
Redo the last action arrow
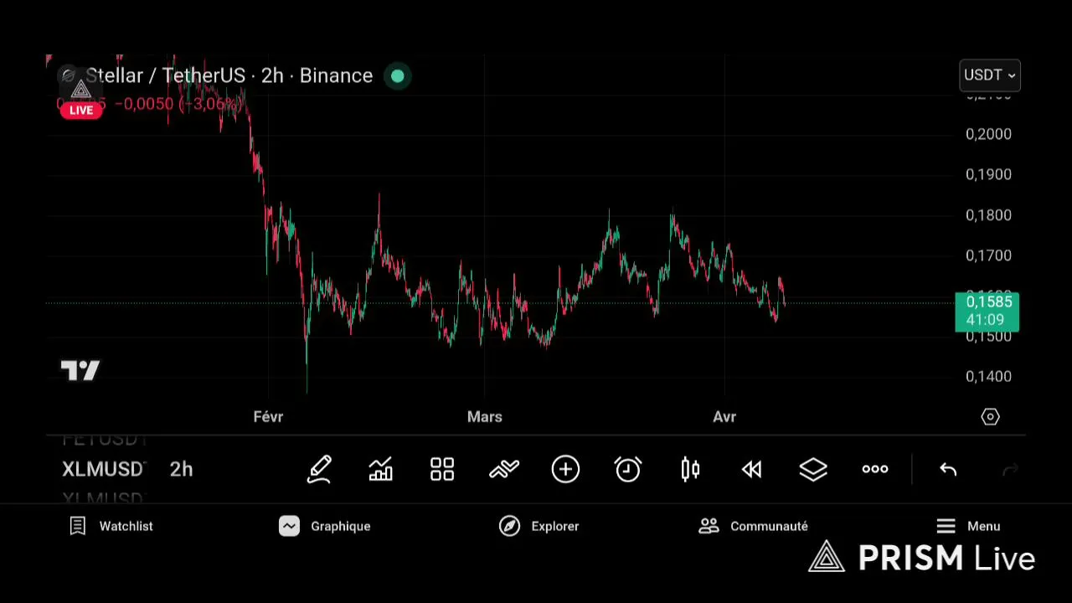click(1010, 470)
